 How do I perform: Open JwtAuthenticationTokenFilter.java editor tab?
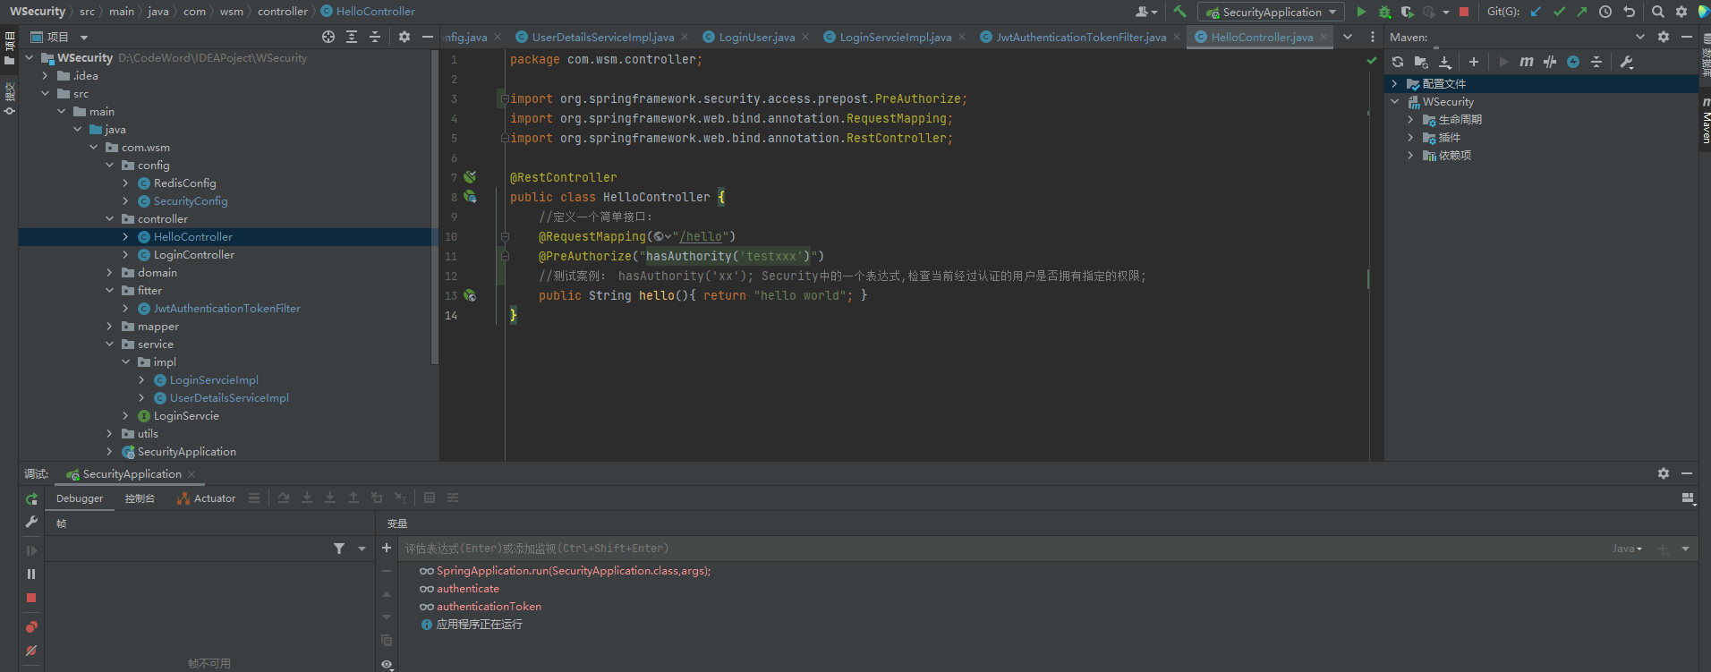pyautogui.click(x=1081, y=37)
